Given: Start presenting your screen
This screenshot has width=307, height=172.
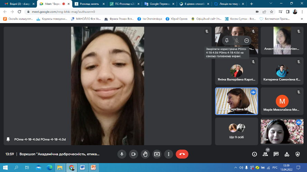Looking at the screenshot, I should point(157,154).
